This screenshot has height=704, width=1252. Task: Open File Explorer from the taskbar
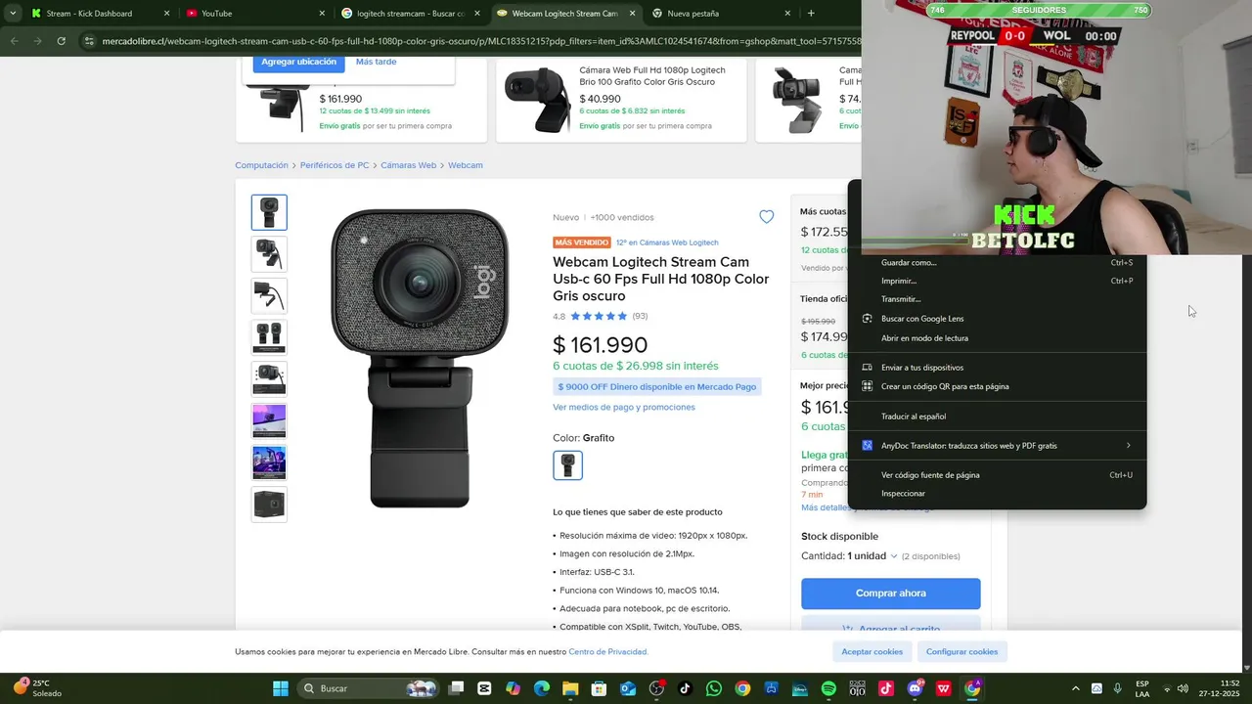click(x=570, y=688)
